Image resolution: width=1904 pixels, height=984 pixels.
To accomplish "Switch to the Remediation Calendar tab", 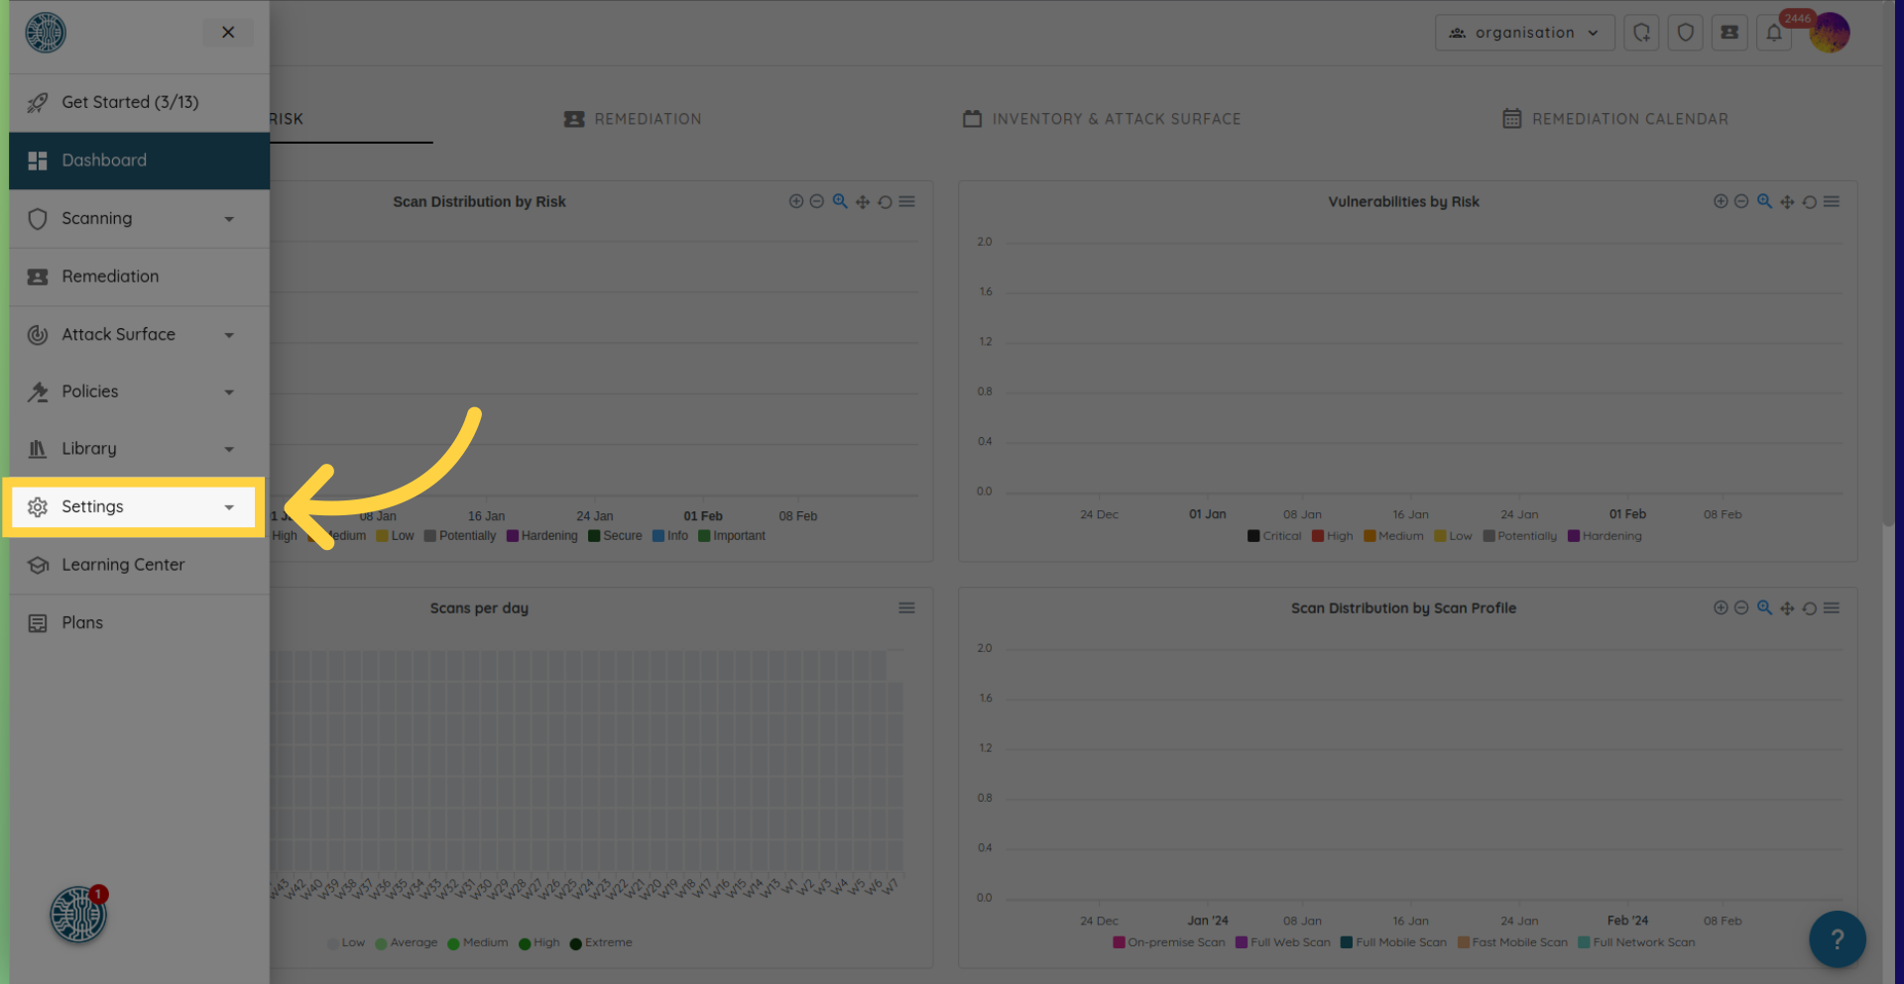I will pos(1615,119).
